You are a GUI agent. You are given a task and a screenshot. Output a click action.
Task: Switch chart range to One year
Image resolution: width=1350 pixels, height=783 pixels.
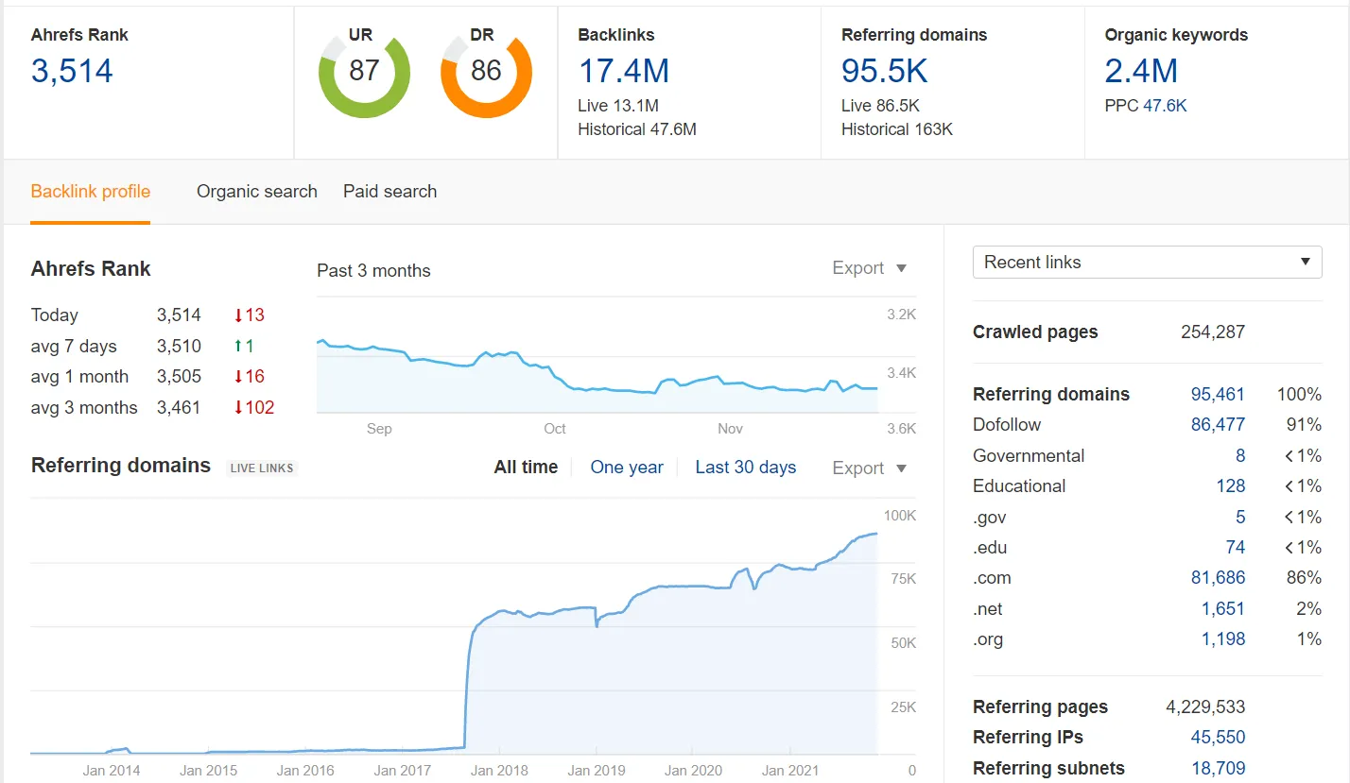[x=627, y=468]
